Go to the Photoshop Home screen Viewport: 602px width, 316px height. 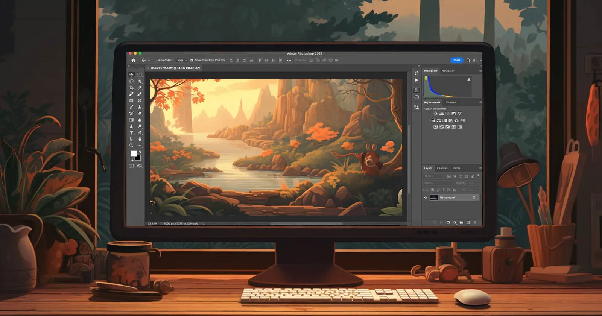tap(133, 60)
